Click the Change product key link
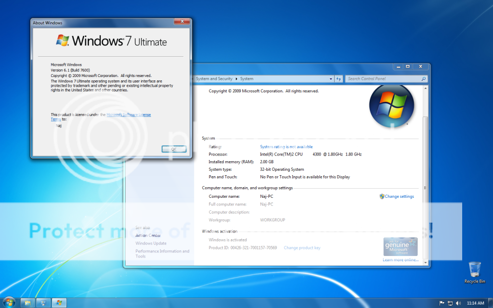 (x=302, y=248)
